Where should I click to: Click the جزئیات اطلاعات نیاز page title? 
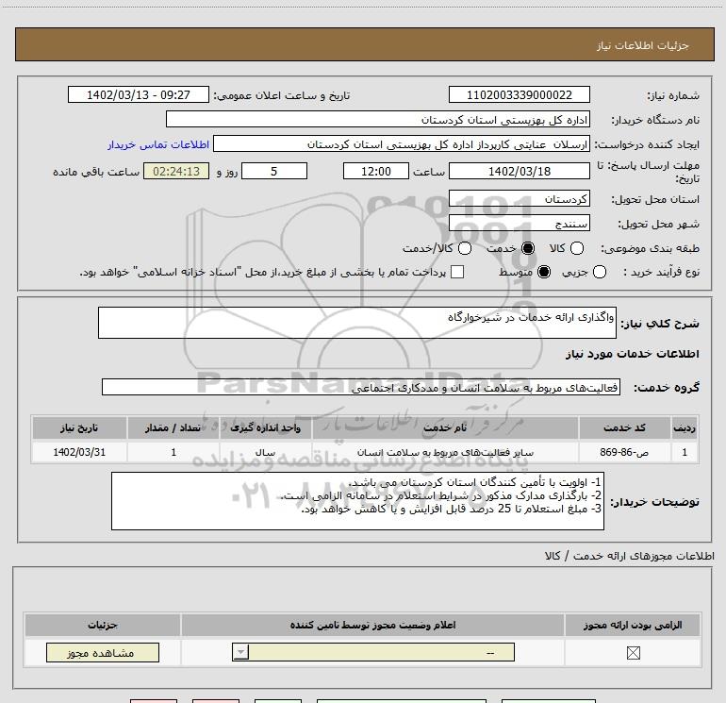coord(642,45)
